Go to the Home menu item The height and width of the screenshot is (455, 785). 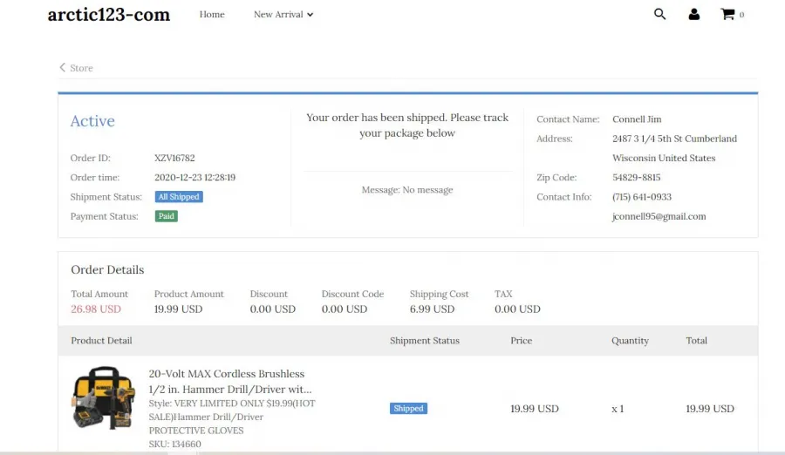pyautogui.click(x=212, y=15)
